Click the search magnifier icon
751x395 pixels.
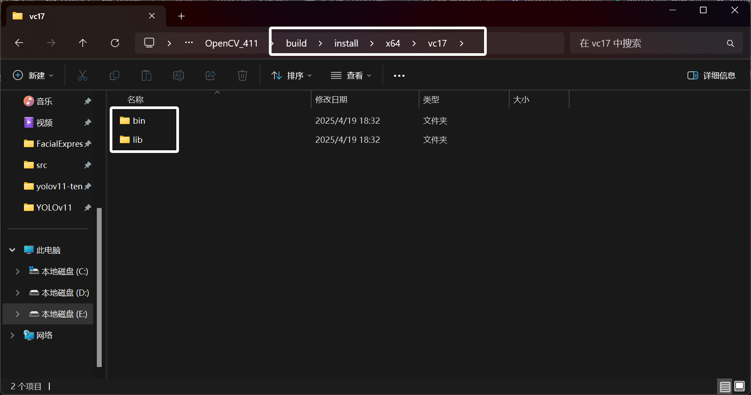point(730,43)
